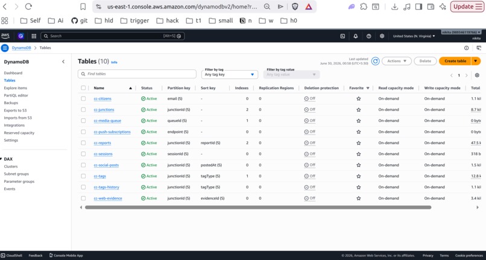Open the CloudShell icon in top navigation bar

click(x=342, y=36)
